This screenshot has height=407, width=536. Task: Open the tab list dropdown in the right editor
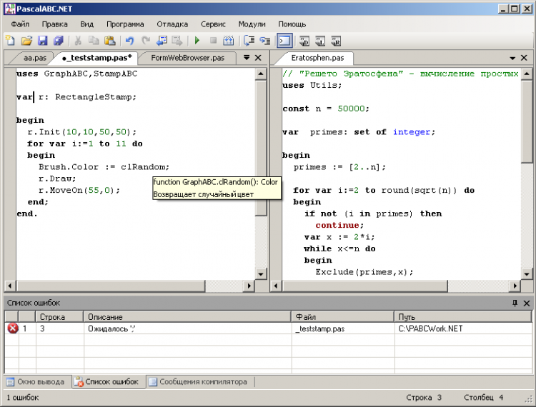point(513,58)
